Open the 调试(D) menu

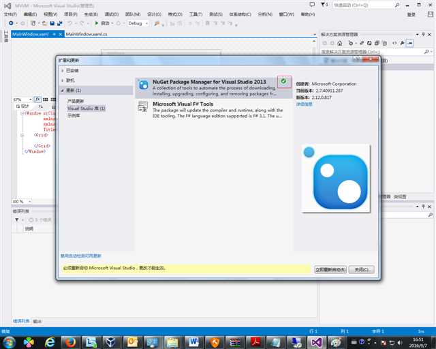(x=112, y=14)
